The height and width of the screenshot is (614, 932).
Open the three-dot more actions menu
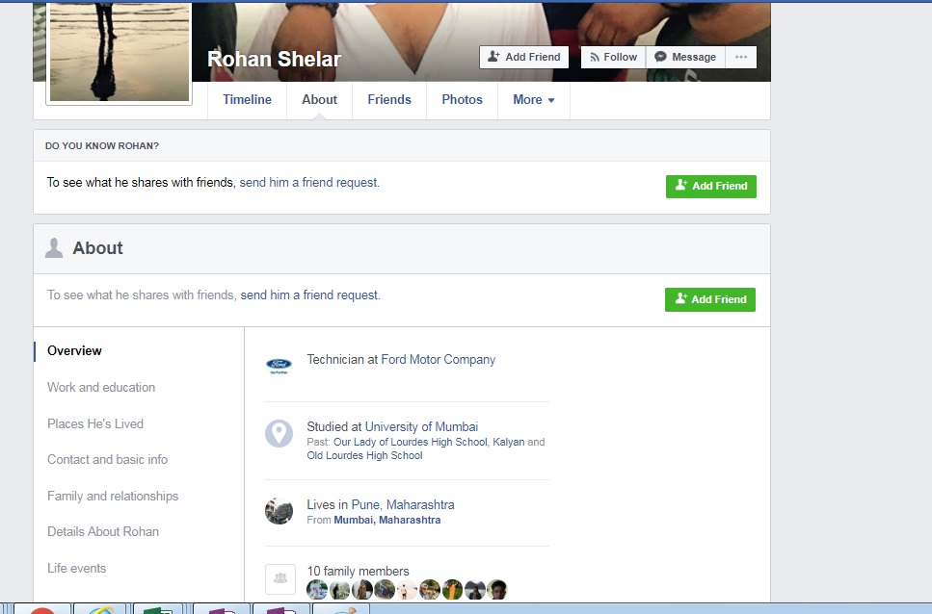coord(740,57)
